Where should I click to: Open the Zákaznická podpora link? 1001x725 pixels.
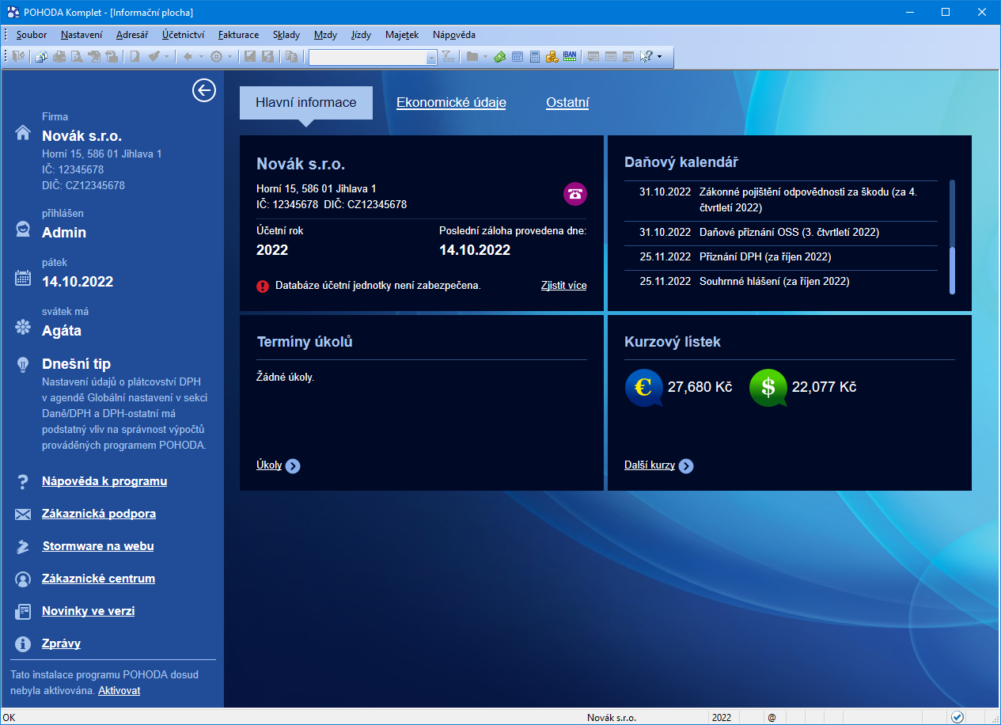point(99,514)
